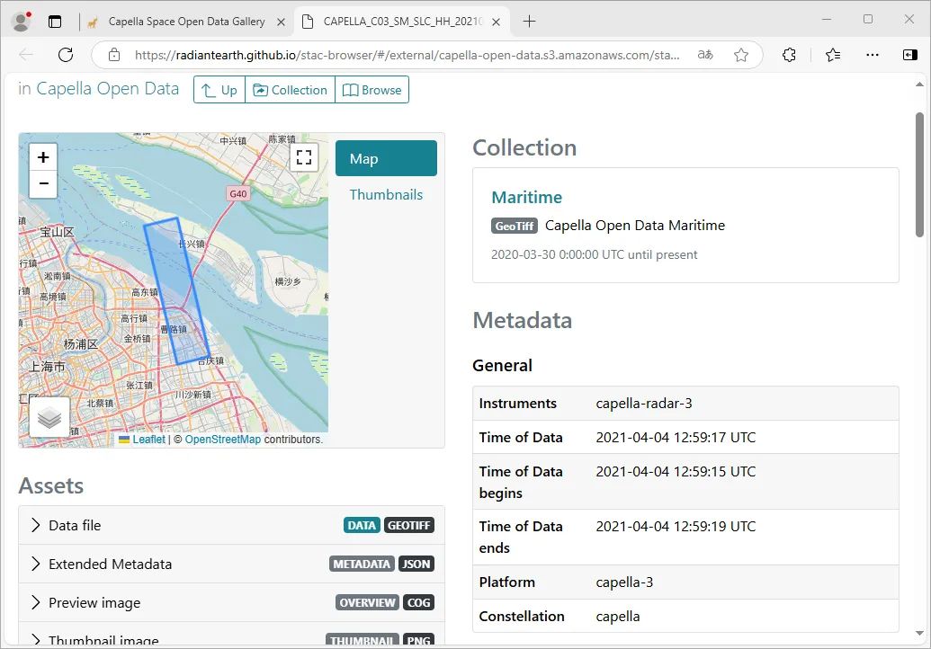931x649 pixels.
Task: Select the CAPELLA_C03_SM_SLC_HH tab
Action: click(402, 22)
